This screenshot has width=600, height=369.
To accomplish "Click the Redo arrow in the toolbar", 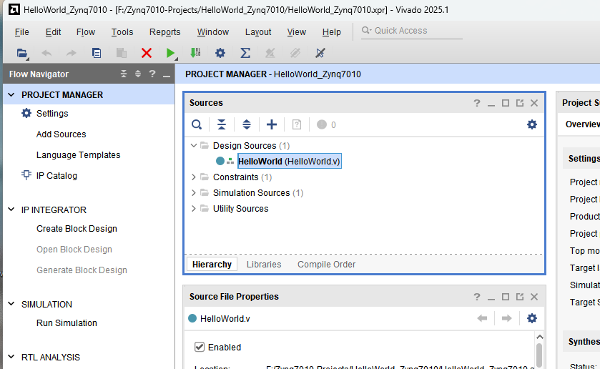I will click(72, 53).
